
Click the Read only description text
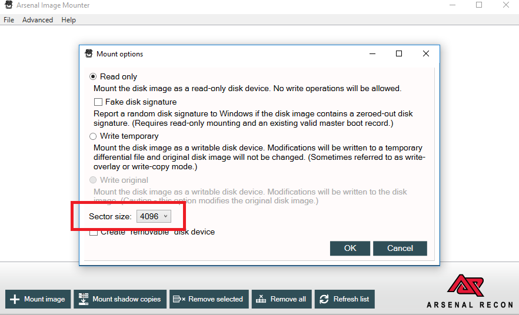(247, 89)
